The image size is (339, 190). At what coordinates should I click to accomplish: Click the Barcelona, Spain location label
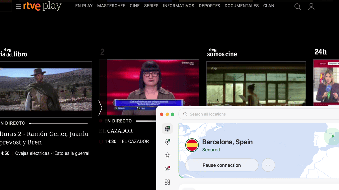[227, 142]
